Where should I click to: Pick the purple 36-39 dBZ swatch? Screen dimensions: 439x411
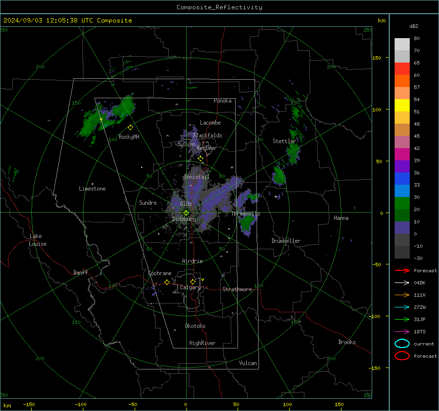click(402, 166)
